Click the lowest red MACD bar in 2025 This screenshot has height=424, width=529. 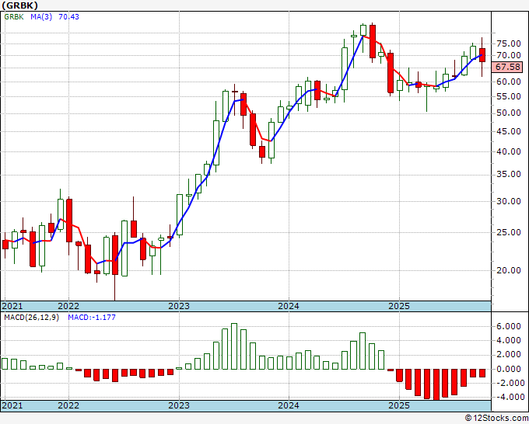pos(436,384)
